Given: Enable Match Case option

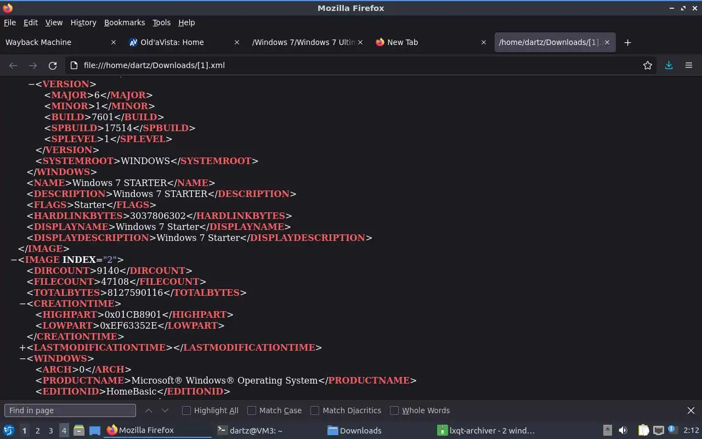Looking at the screenshot, I should (252, 410).
